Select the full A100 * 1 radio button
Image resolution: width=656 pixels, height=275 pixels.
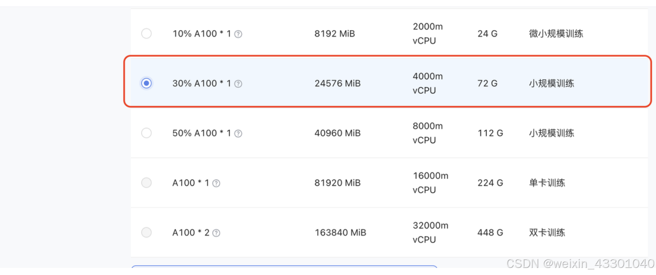(147, 182)
